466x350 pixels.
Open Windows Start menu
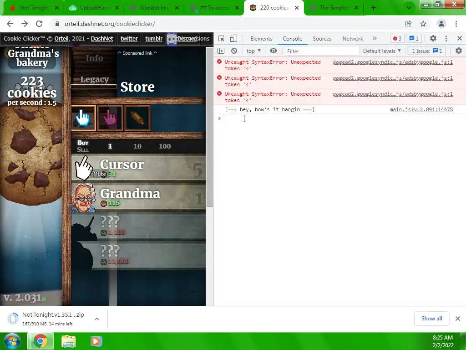pyautogui.click(x=12, y=341)
